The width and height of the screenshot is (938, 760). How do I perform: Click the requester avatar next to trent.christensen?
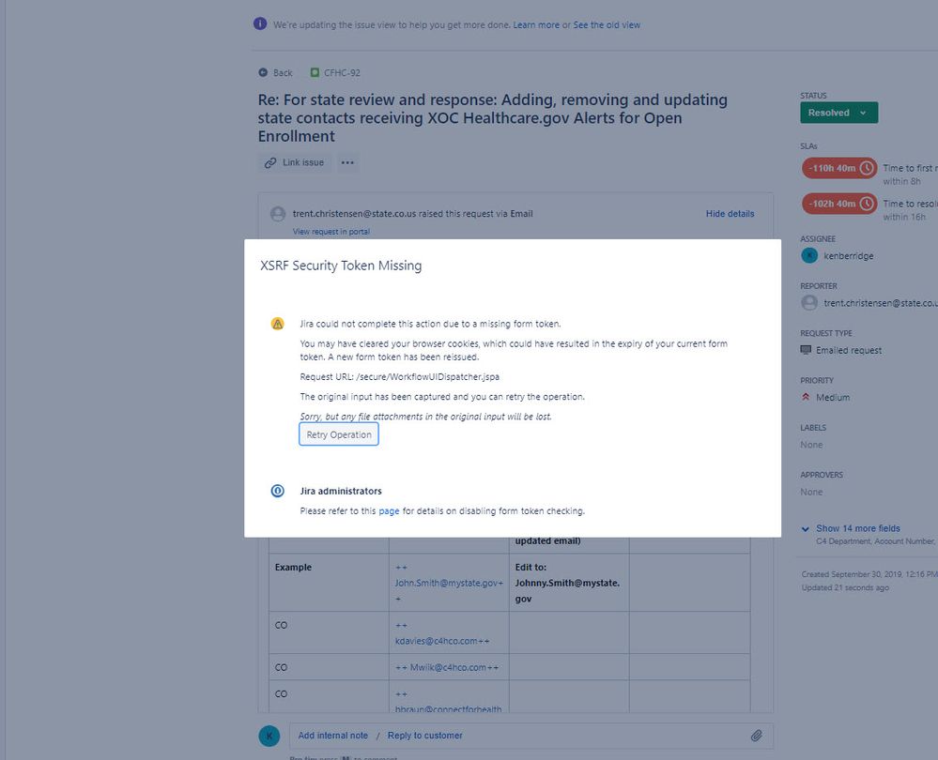pos(278,214)
